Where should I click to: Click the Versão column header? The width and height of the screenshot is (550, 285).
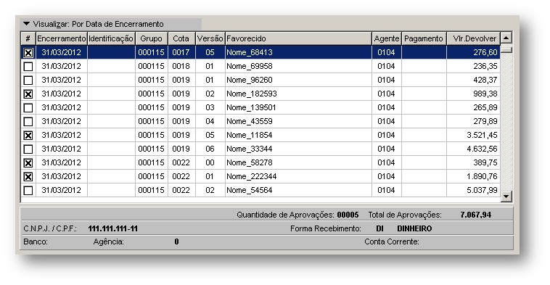point(210,38)
